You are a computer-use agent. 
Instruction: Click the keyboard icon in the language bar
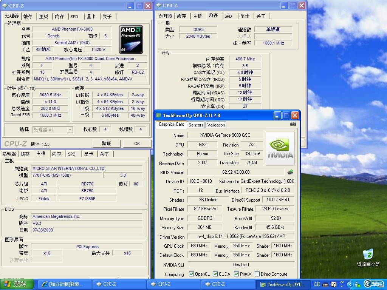[x=325, y=284]
